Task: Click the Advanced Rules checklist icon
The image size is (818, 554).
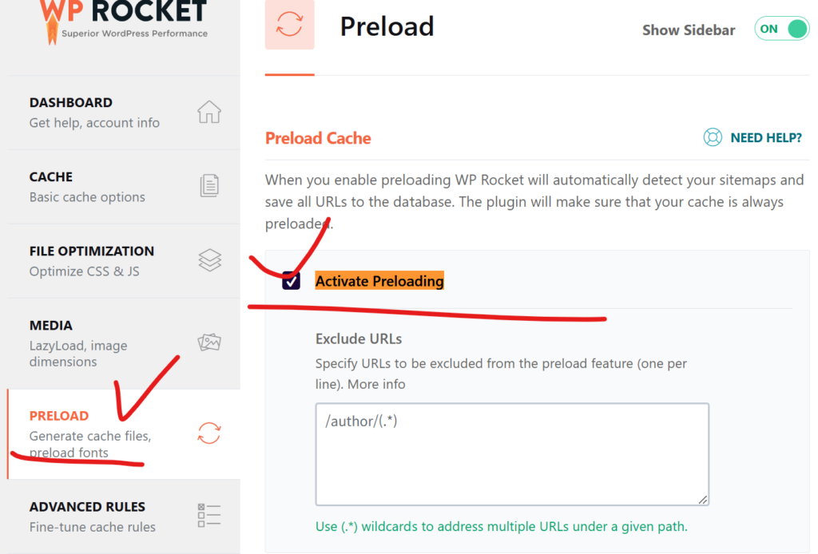Action: 209,516
